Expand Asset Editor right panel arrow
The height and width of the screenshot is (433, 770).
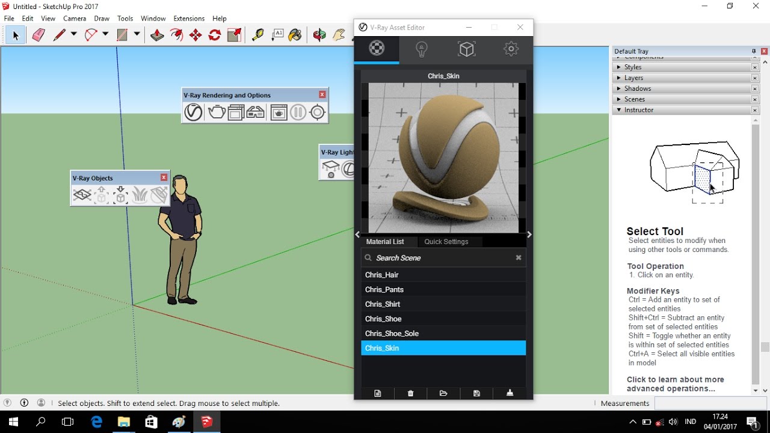tap(529, 235)
